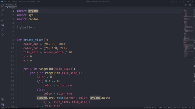Open the Extensions view
This screenshot has width=195, height=109.
tap(2, 25)
